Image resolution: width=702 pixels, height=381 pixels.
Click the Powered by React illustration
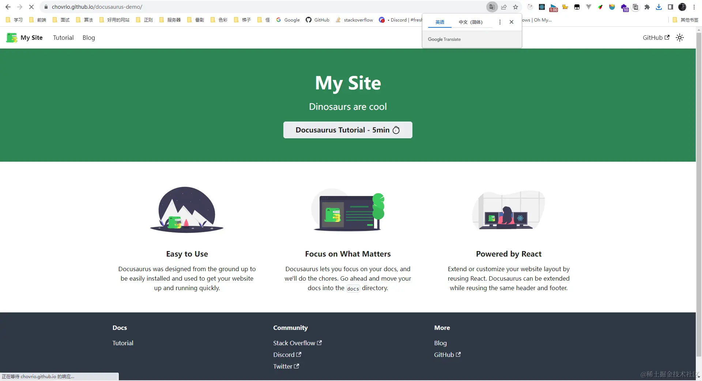(509, 210)
